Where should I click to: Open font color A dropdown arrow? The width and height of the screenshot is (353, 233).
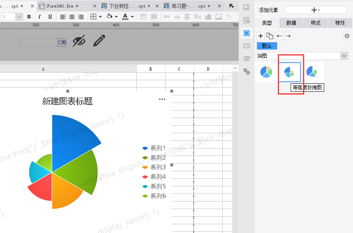(132, 17)
